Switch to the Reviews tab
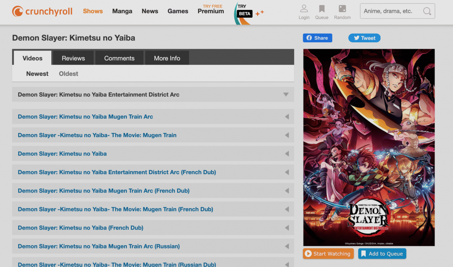This screenshot has height=267, width=453. coord(73,58)
